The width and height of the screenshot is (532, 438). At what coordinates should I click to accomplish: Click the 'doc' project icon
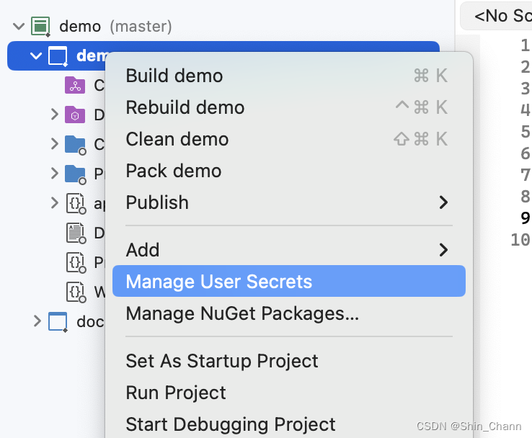tap(58, 321)
